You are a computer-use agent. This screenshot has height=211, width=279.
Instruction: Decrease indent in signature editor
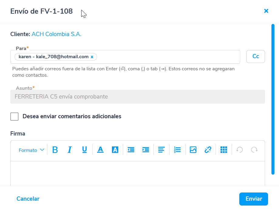[131, 150]
